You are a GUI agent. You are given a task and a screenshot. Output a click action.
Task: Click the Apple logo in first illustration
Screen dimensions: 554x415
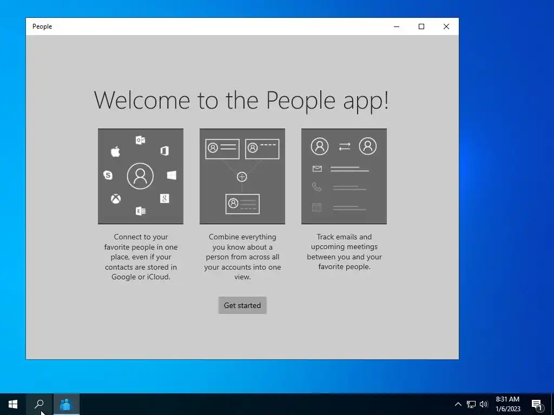116,152
